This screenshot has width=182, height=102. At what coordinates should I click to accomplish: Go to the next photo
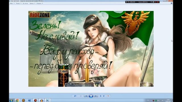coord(96,96)
